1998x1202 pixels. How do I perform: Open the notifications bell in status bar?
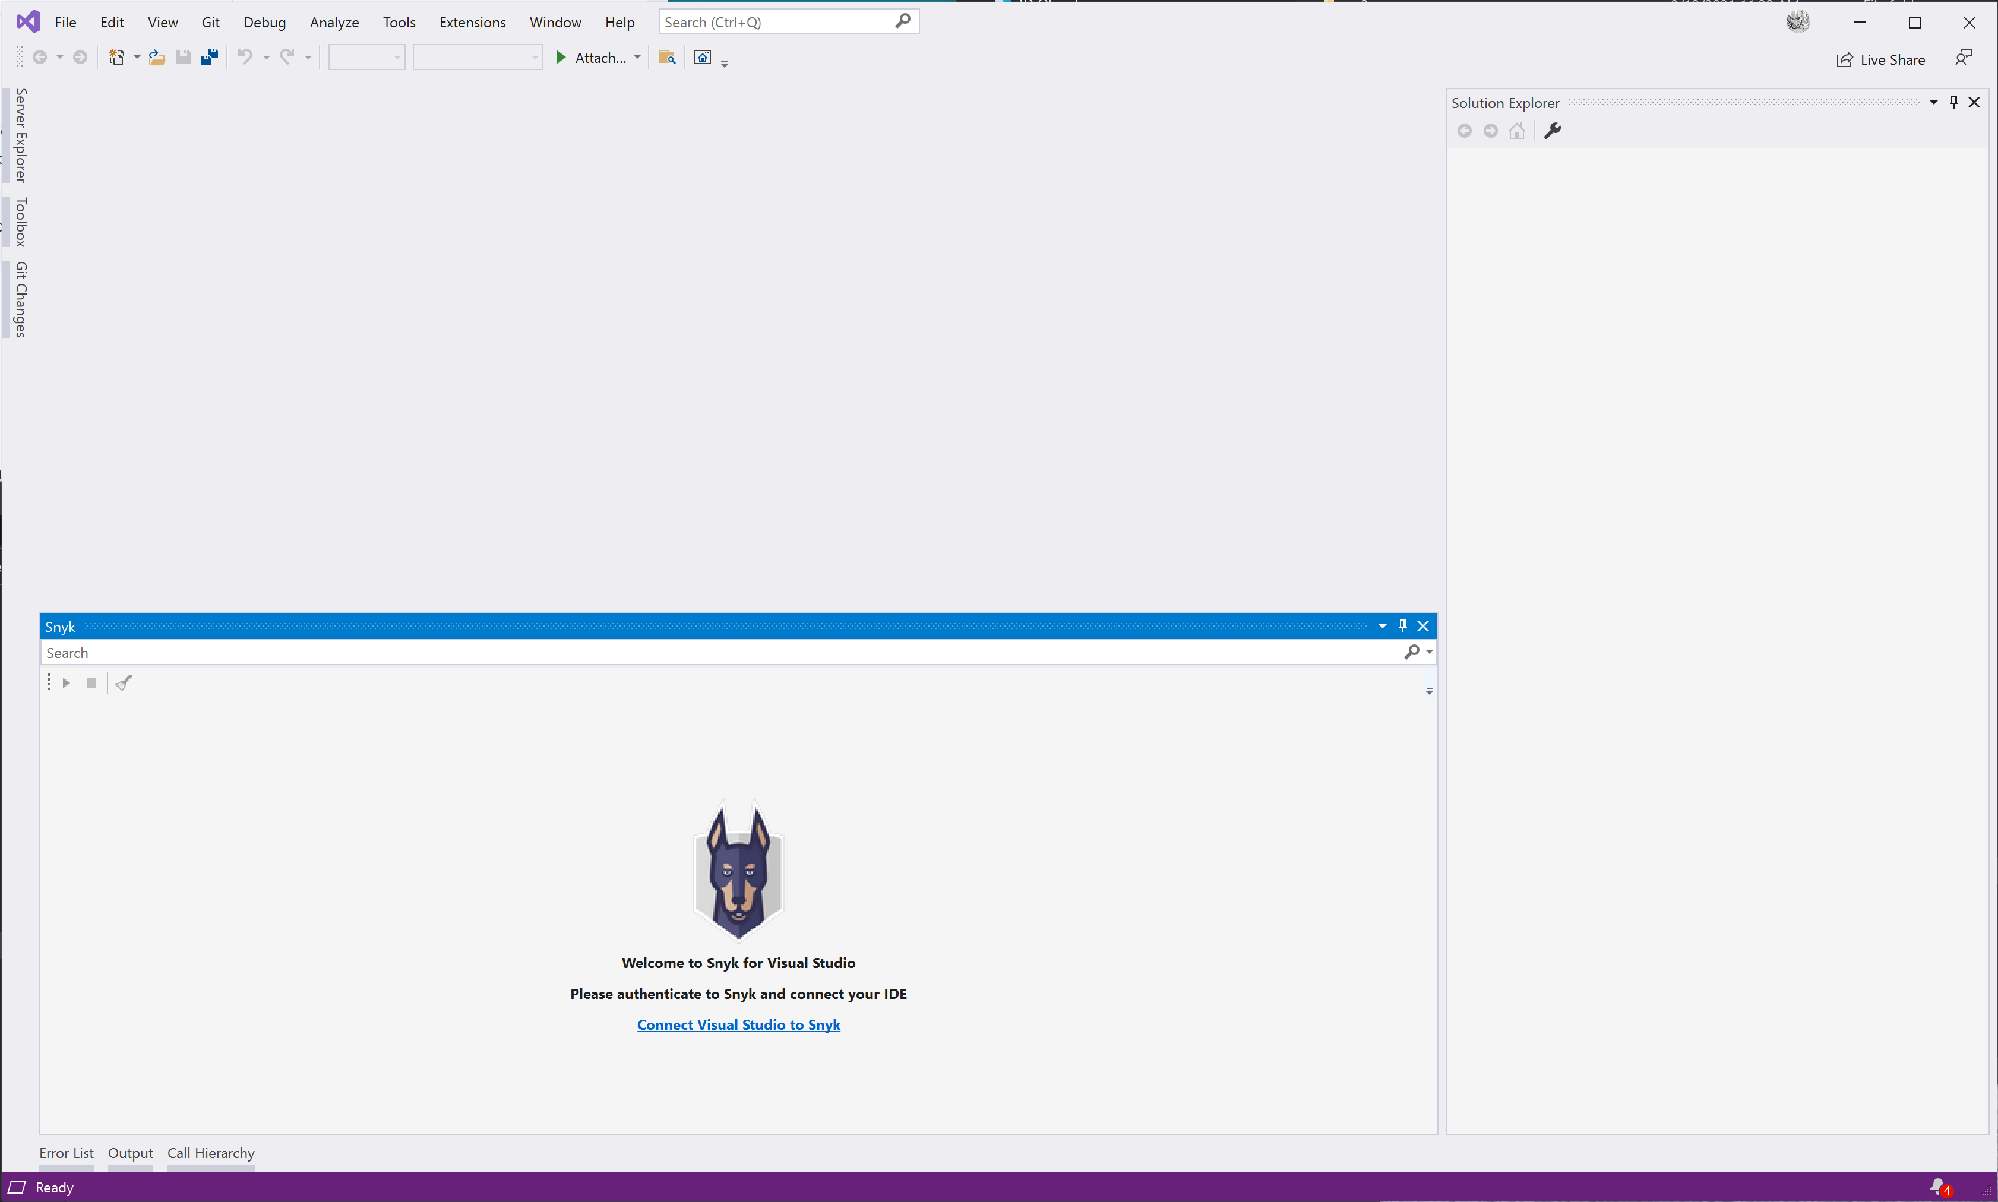pyautogui.click(x=1939, y=1187)
